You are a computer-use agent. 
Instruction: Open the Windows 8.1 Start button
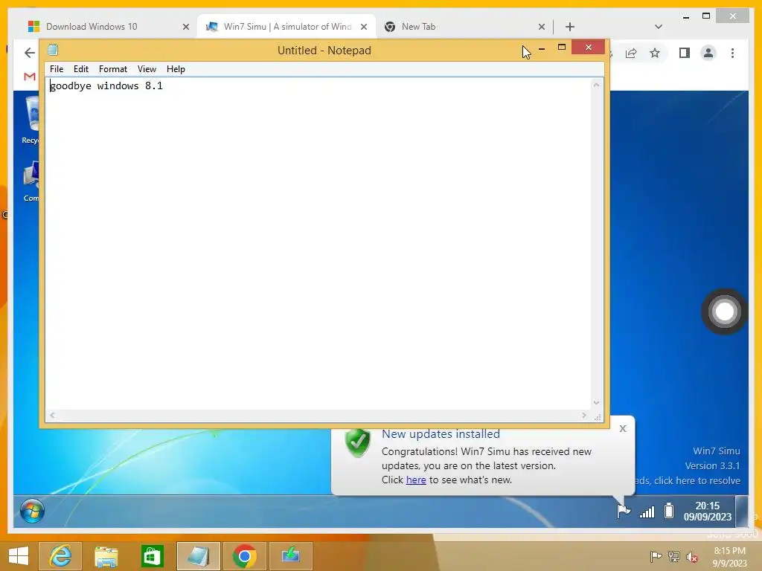pyautogui.click(x=19, y=556)
